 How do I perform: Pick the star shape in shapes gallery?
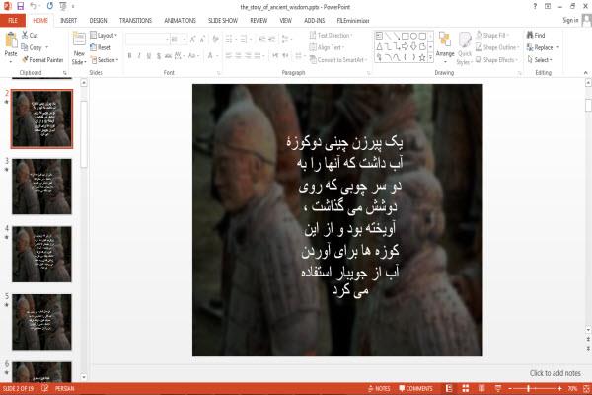pos(422,57)
